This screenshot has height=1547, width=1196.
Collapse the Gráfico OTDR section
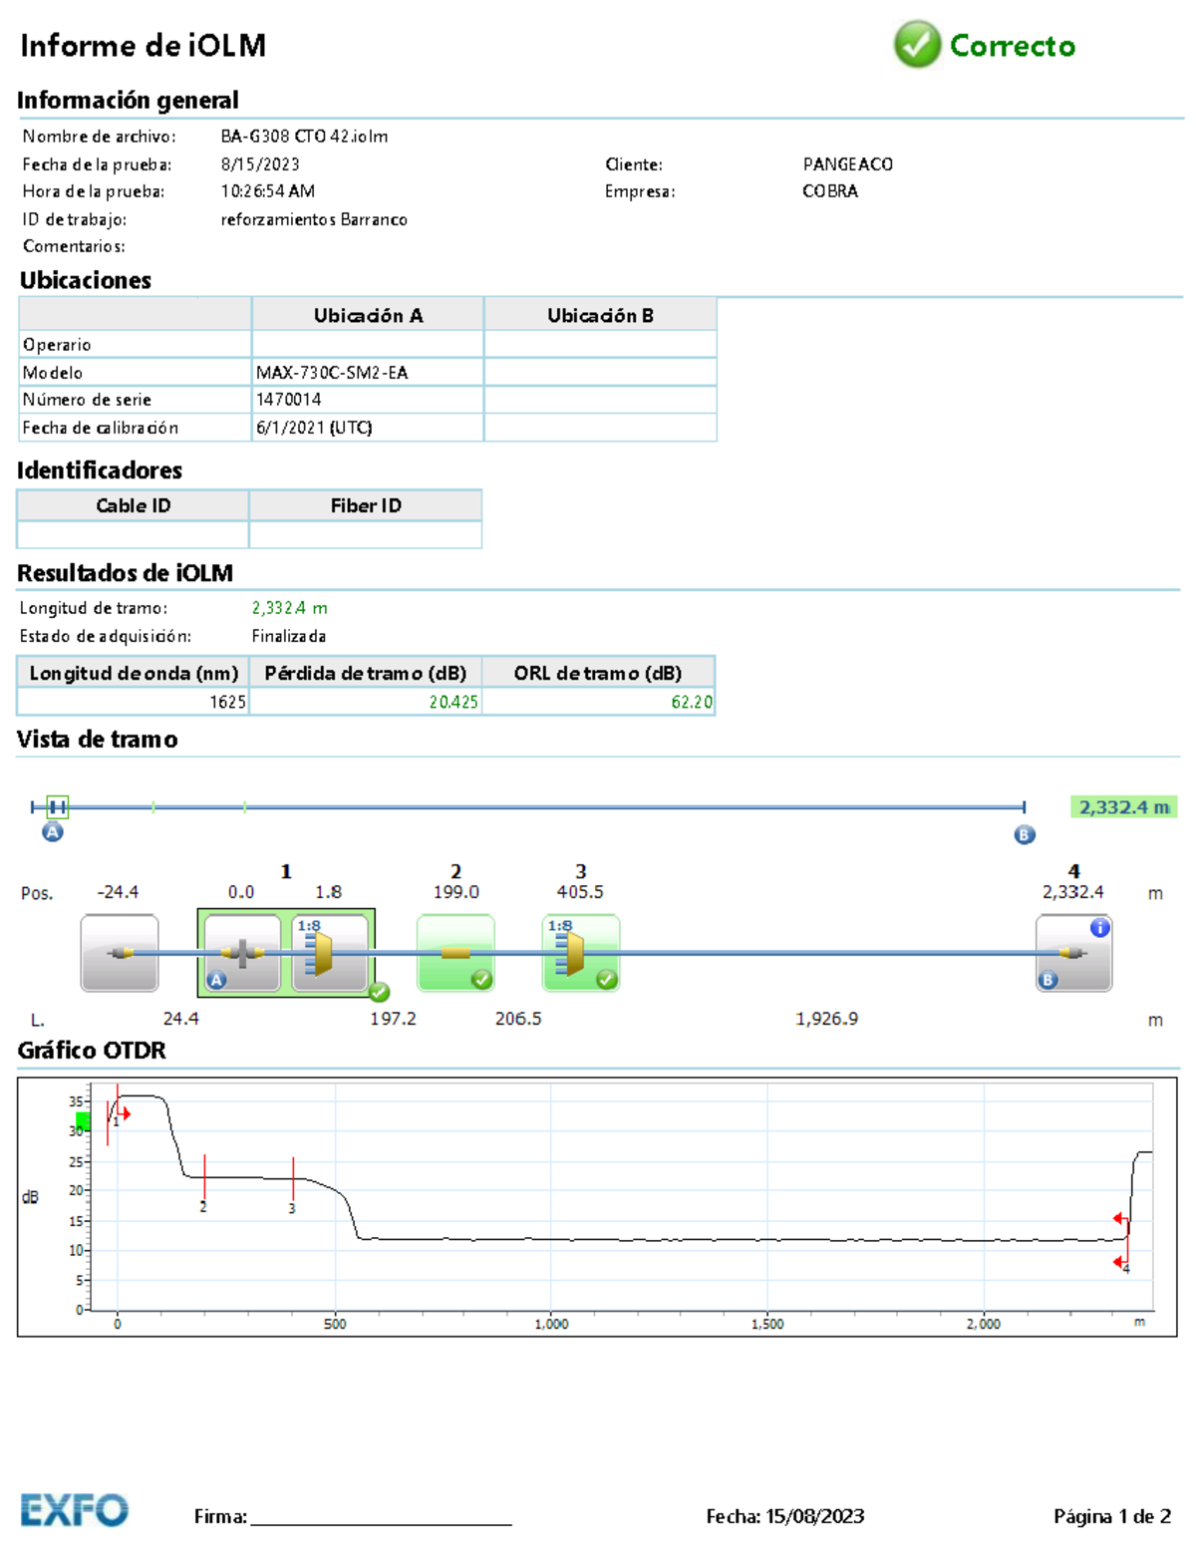[92, 1051]
